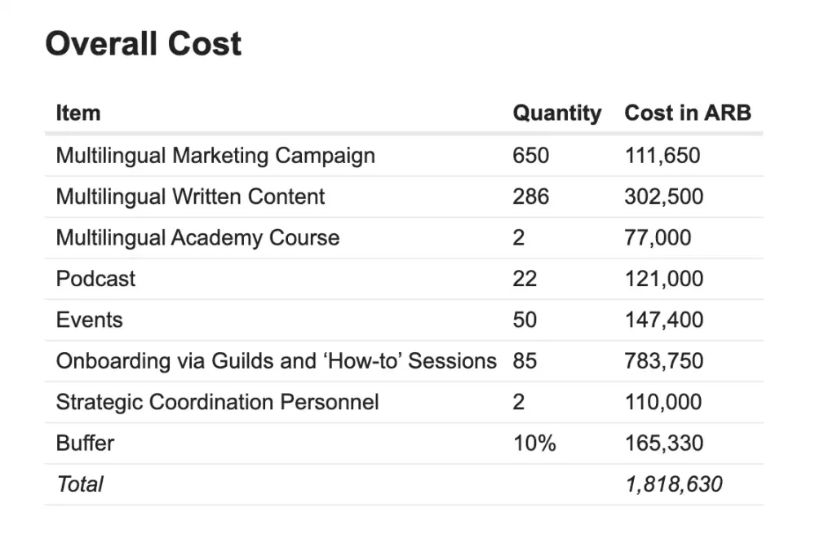
Task: Select the Events row label
Action: [89, 320]
